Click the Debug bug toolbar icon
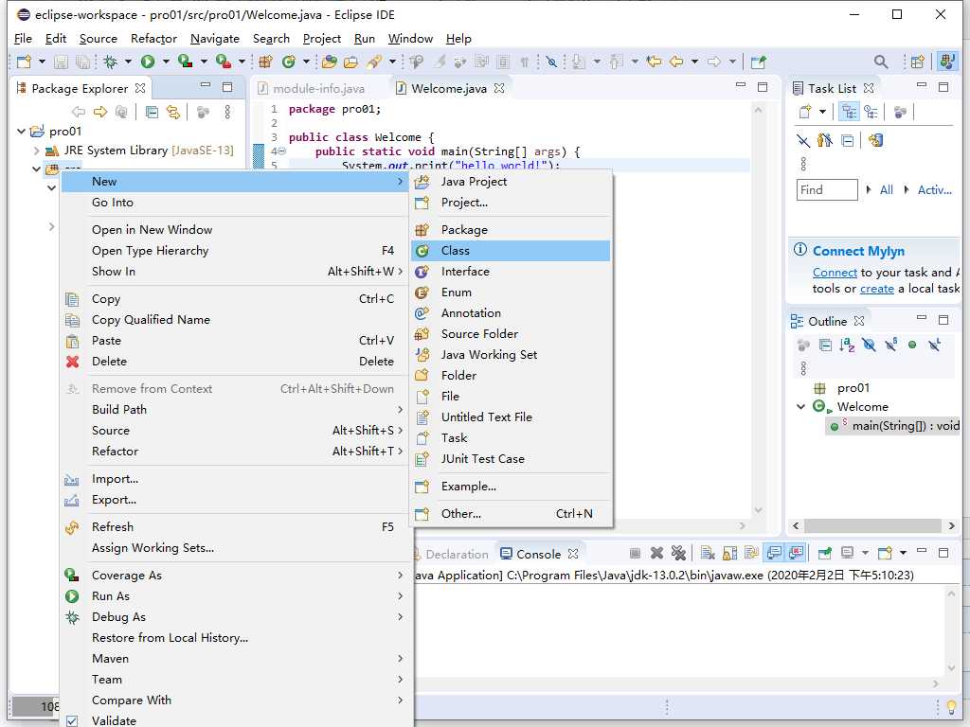970x727 pixels. pos(111,62)
